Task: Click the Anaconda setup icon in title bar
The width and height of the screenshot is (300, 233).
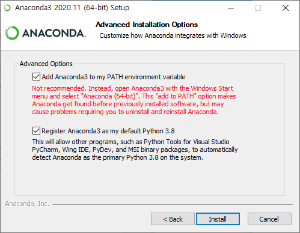Action: click(7, 8)
